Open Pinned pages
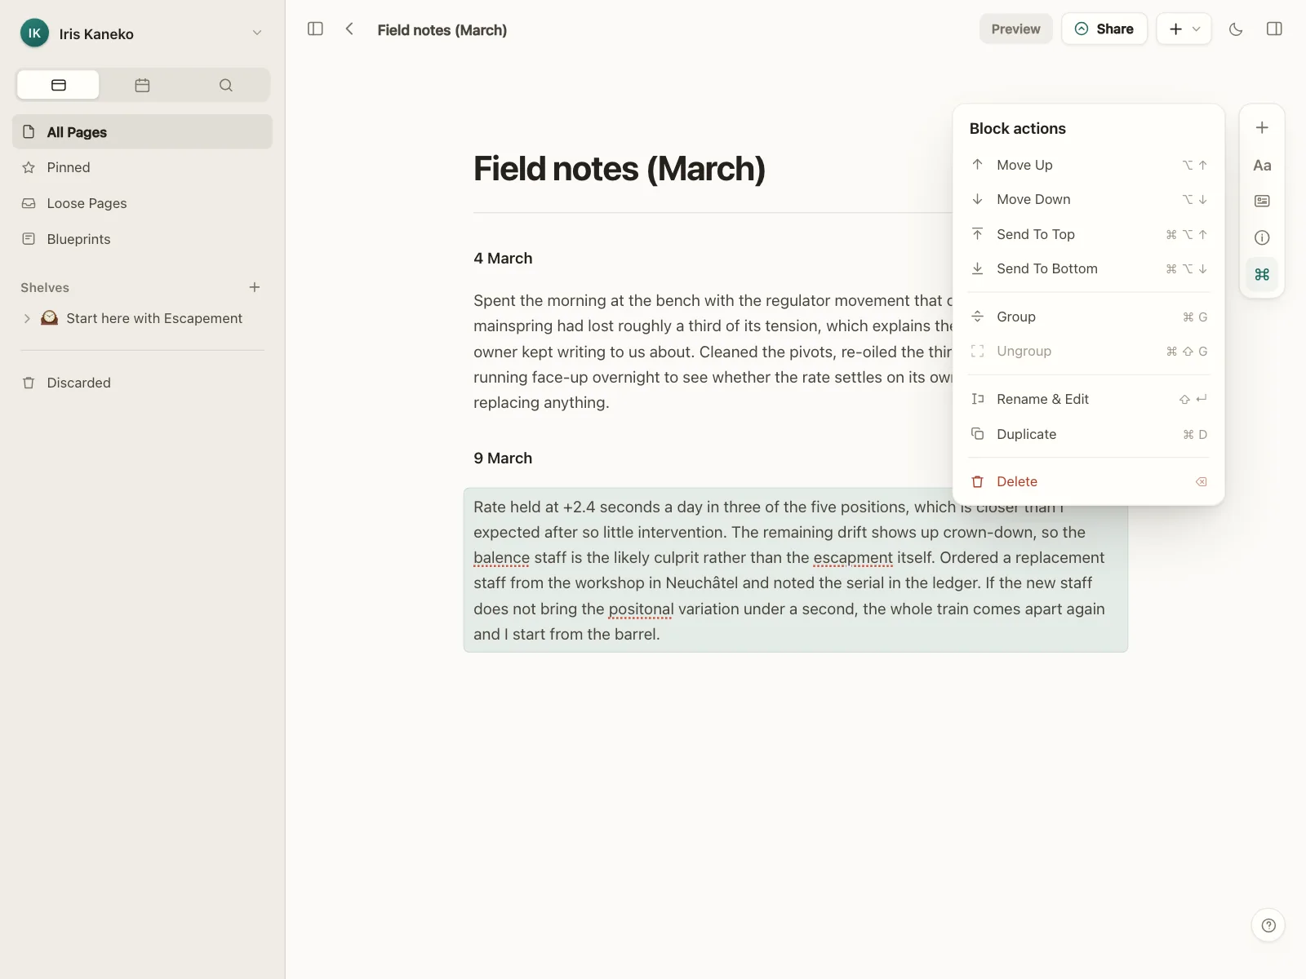1306x979 pixels. tap(142, 167)
